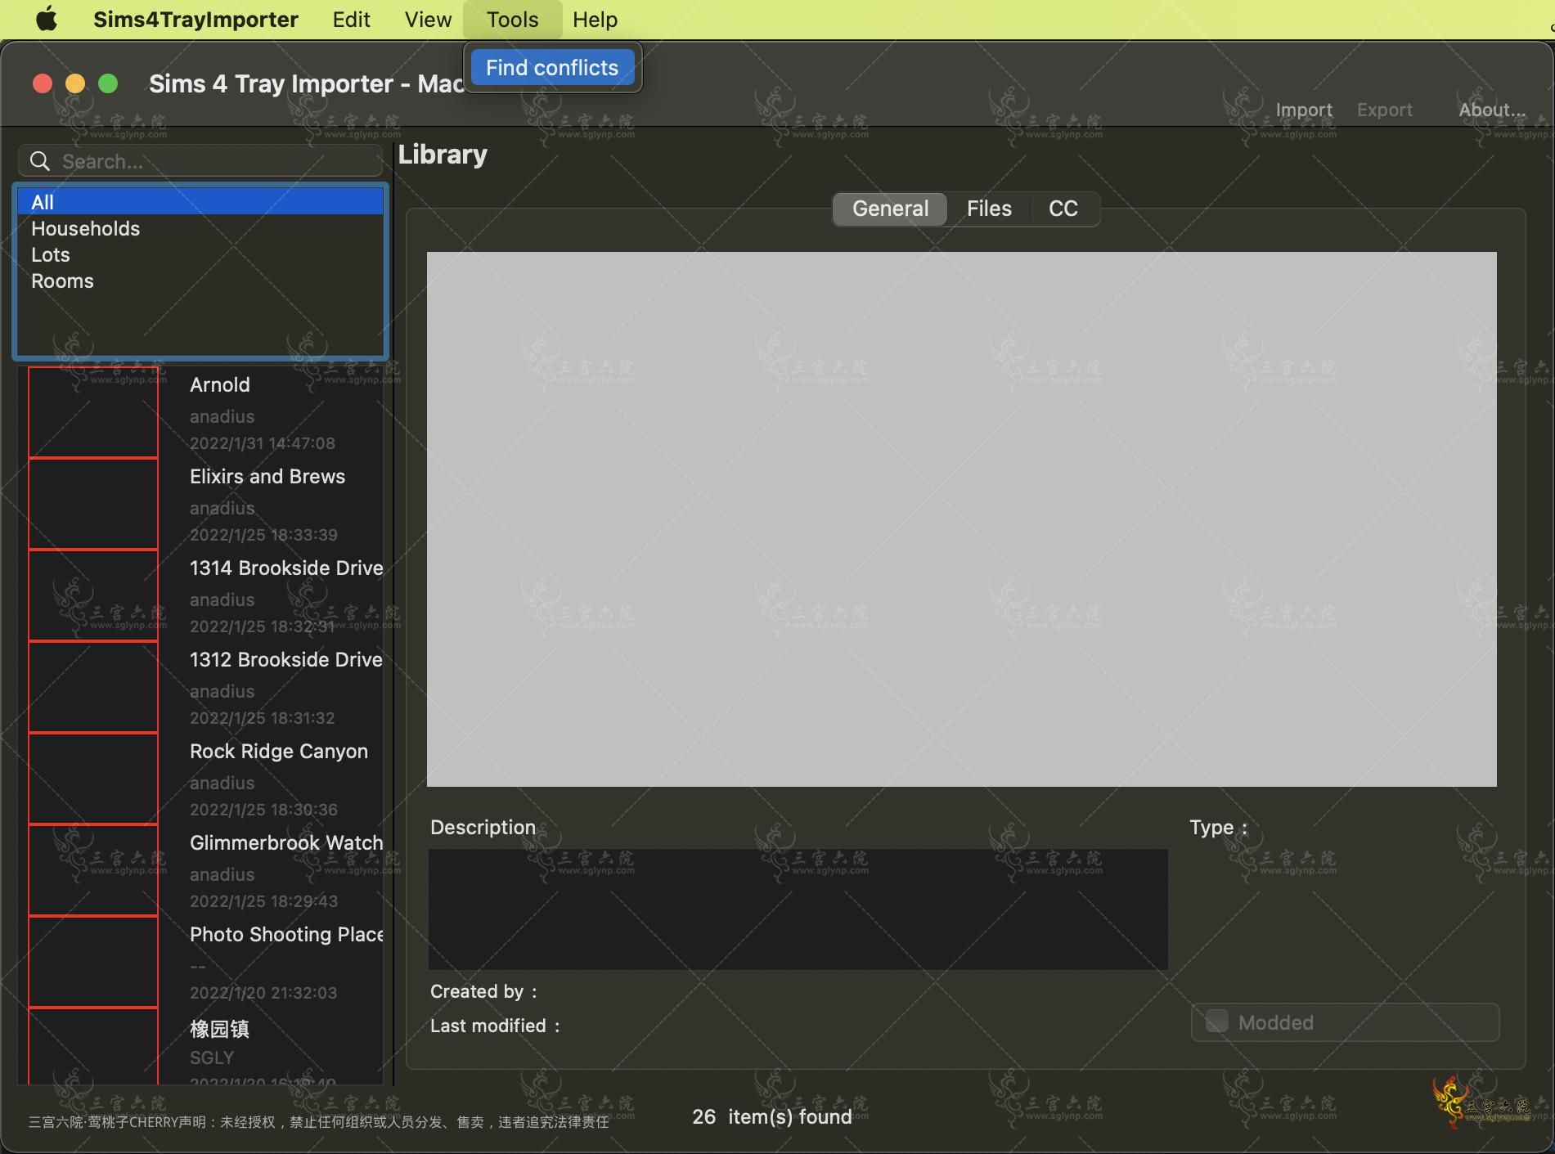1555x1154 pixels.
Task: Click the Import button
Action: coord(1304,110)
